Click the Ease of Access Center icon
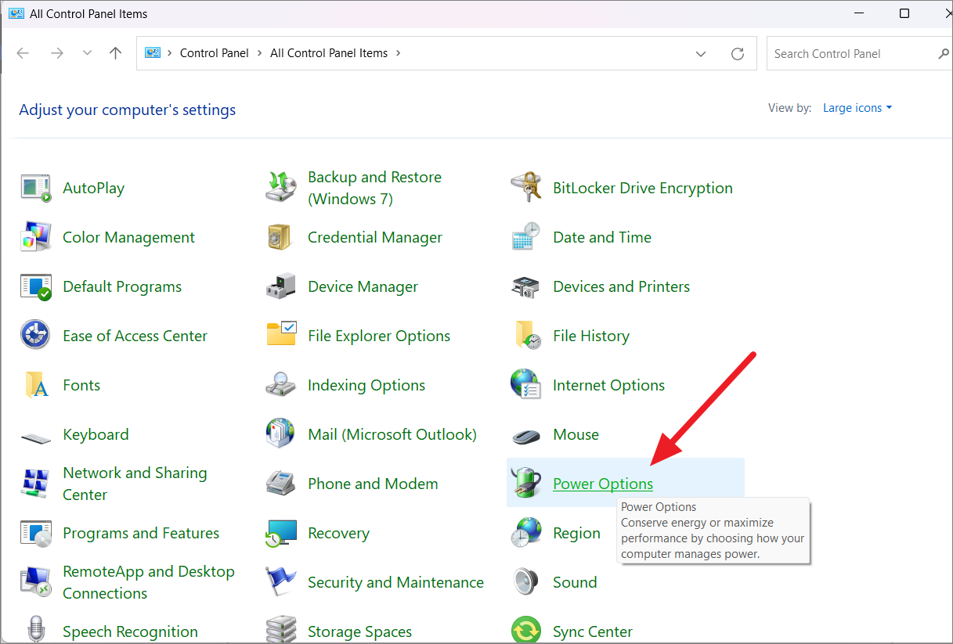The height and width of the screenshot is (644, 953). click(x=35, y=336)
